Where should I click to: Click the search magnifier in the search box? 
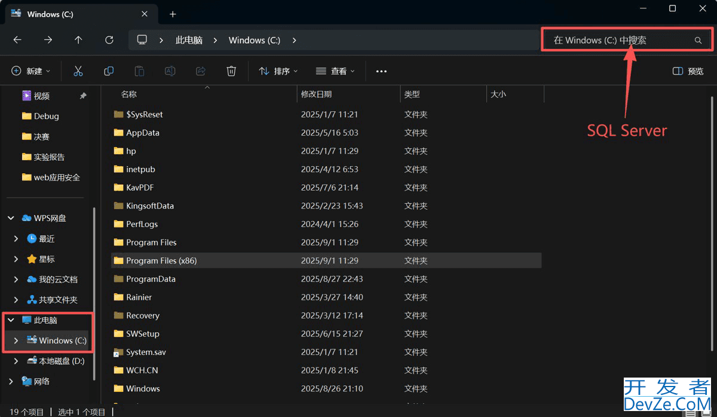pos(698,40)
